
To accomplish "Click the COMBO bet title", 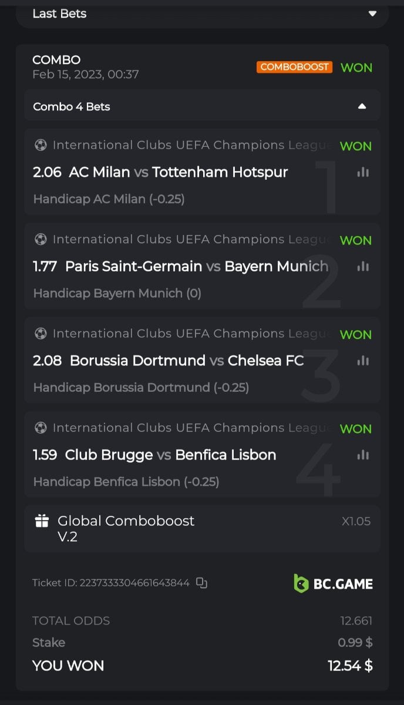I will click(56, 60).
